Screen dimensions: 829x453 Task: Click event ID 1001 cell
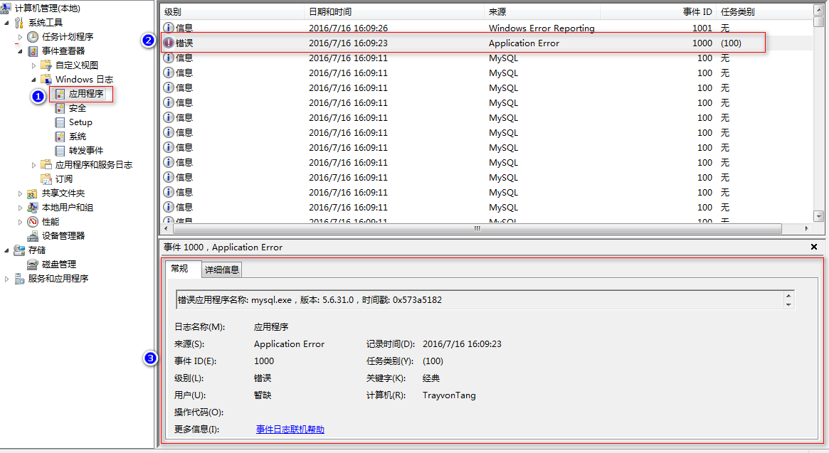pyautogui.click(x=702, y=28)
